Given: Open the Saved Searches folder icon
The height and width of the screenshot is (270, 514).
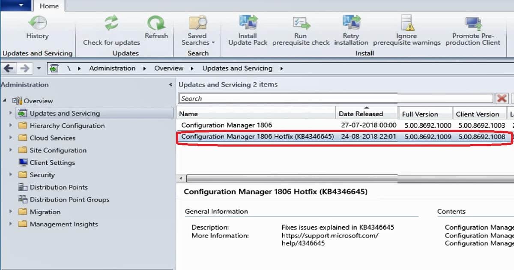Looking at the screenshot, I should pyautogui.click(x=197, y=23).
